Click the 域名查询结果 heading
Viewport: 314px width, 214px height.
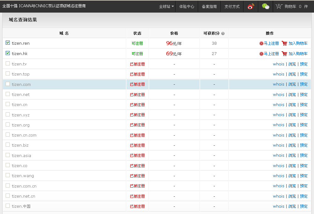(23, 20)
